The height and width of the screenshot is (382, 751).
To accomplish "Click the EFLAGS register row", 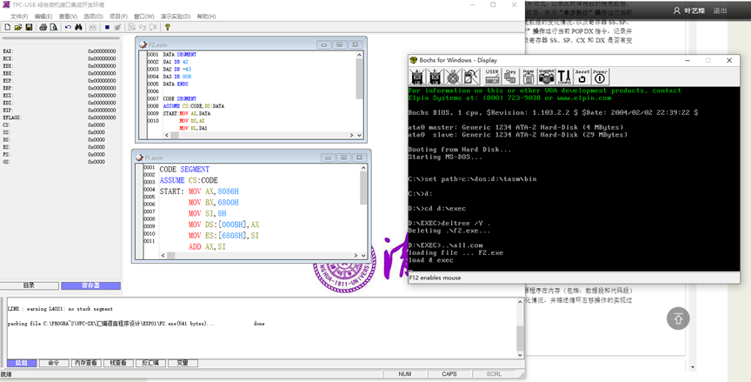I will pyautogui.click(x=60, y=117).
